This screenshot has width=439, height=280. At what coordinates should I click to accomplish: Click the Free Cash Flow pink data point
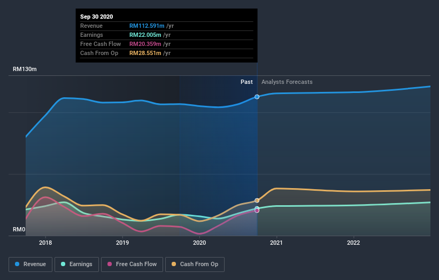(x=257, y=211)
